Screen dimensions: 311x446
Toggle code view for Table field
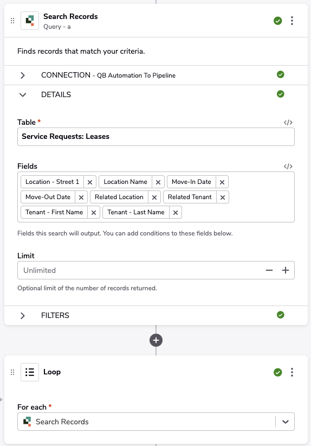288,122
